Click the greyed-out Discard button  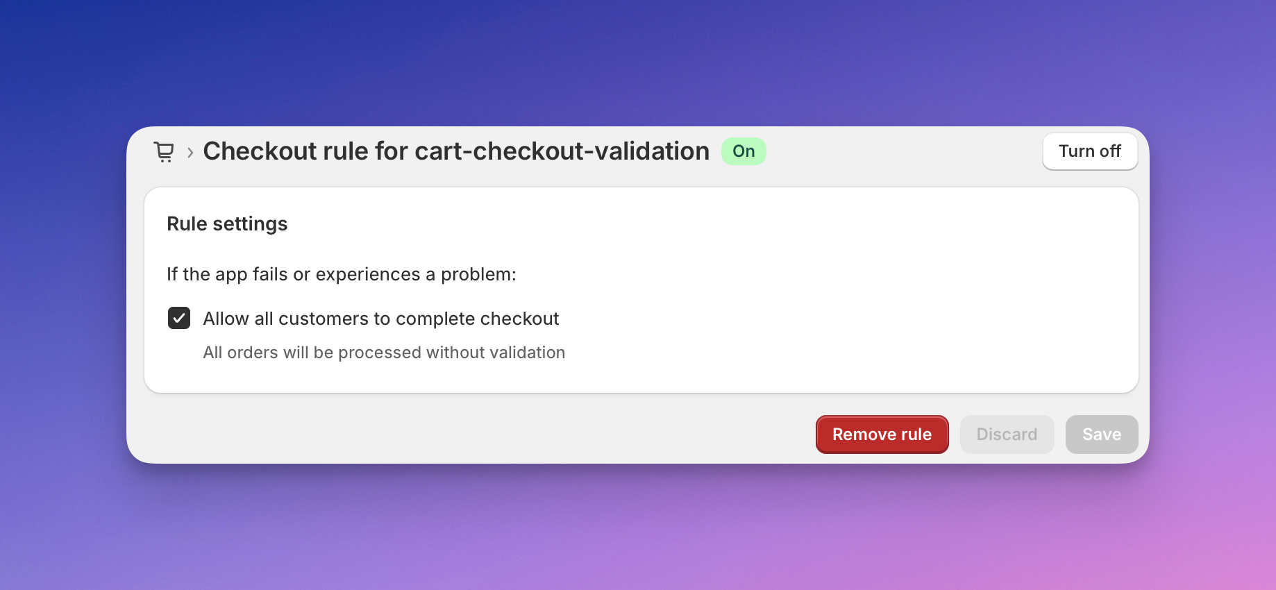[1007, 435]
